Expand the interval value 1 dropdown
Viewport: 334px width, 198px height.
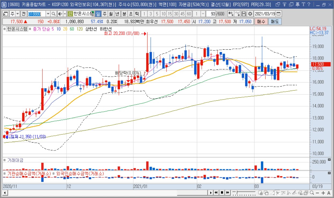(203, 14)
